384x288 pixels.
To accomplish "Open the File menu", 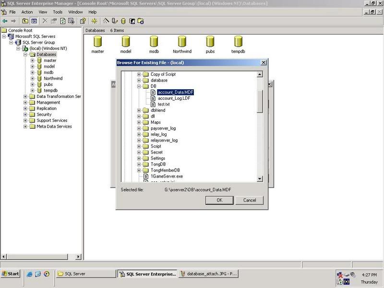I will coord(12,12).
